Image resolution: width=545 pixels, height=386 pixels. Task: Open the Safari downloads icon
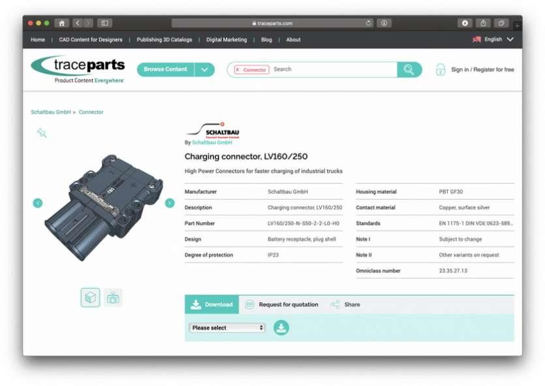[x=465, y=24]
